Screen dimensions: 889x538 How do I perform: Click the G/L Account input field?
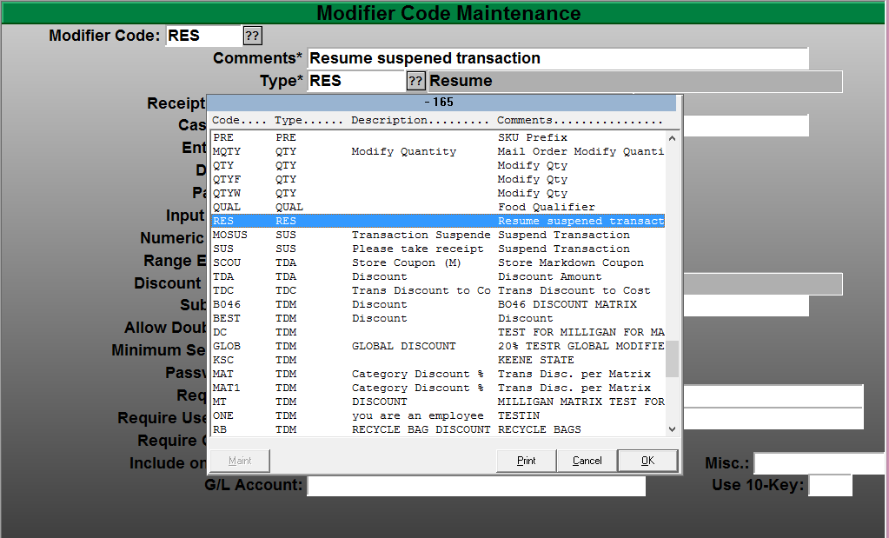[476, 485]
